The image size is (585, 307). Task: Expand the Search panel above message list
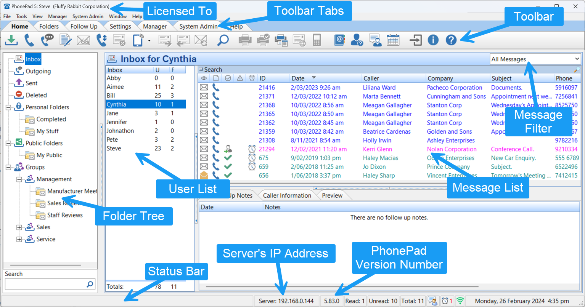[201, 69]
